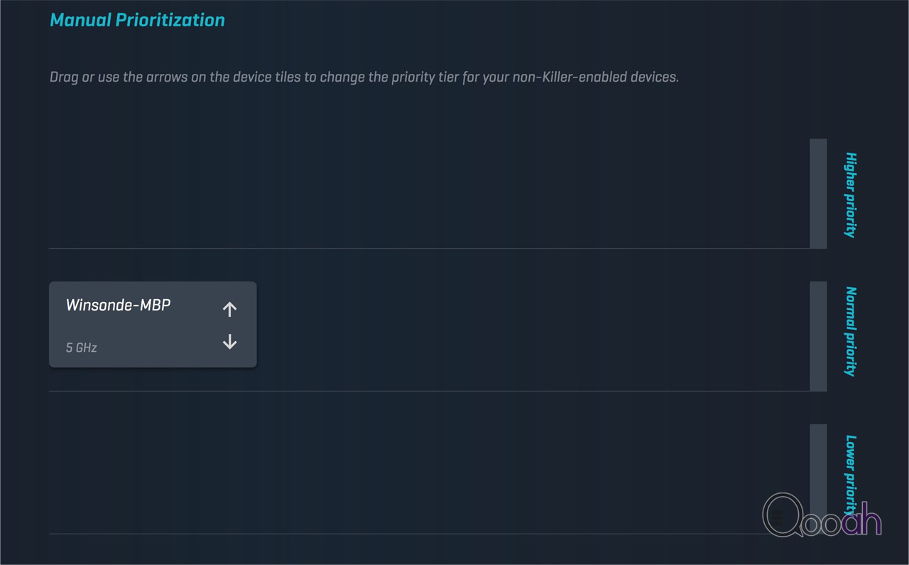Select the Higher priority tier label
The width and height of the screenshot is (909, 565).
tap(850, 194)
